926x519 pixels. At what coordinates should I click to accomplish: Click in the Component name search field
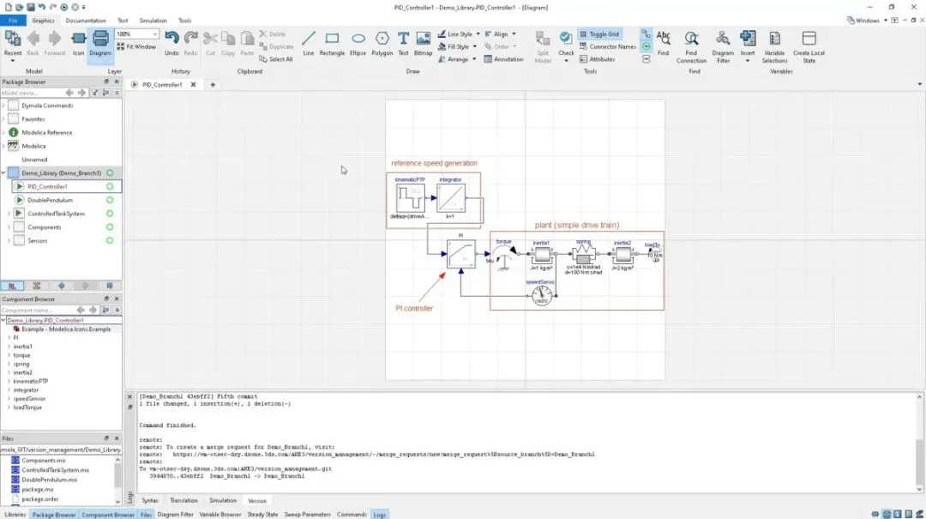(37, 310)
